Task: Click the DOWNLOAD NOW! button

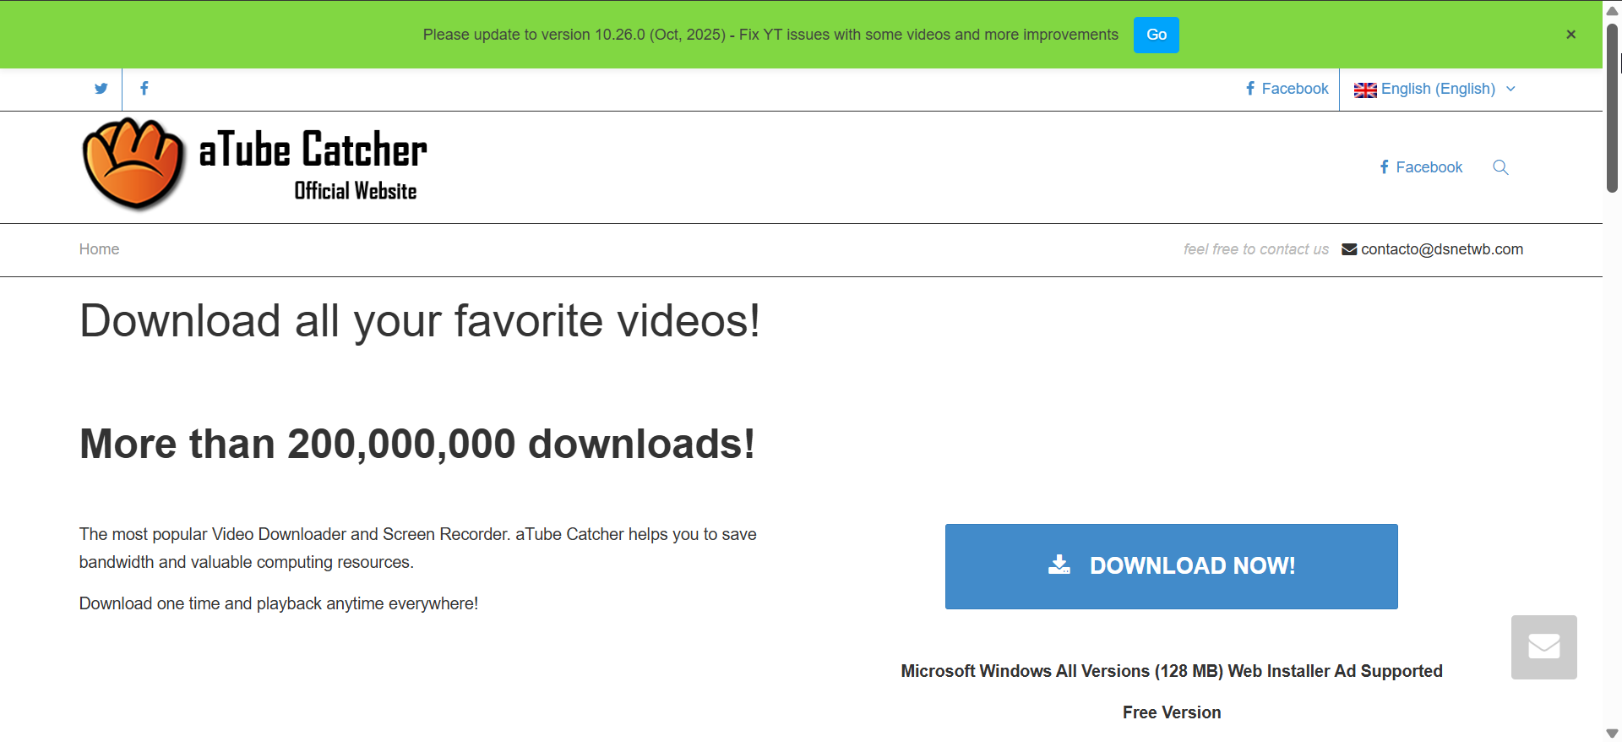Action: [1172, 566]
